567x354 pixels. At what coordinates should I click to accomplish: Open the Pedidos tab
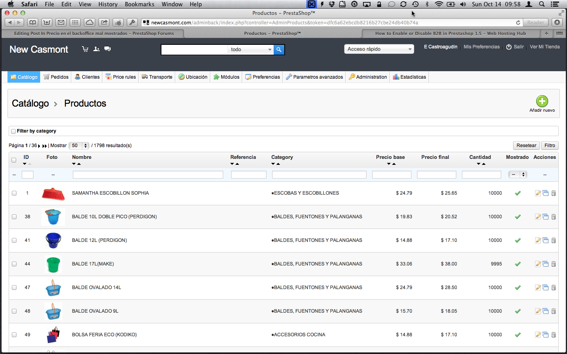coord(56,77)
